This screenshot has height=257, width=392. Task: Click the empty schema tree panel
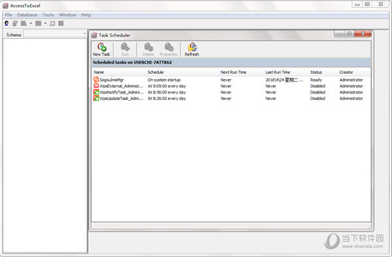pyautogui.click(x=45, y=145)
